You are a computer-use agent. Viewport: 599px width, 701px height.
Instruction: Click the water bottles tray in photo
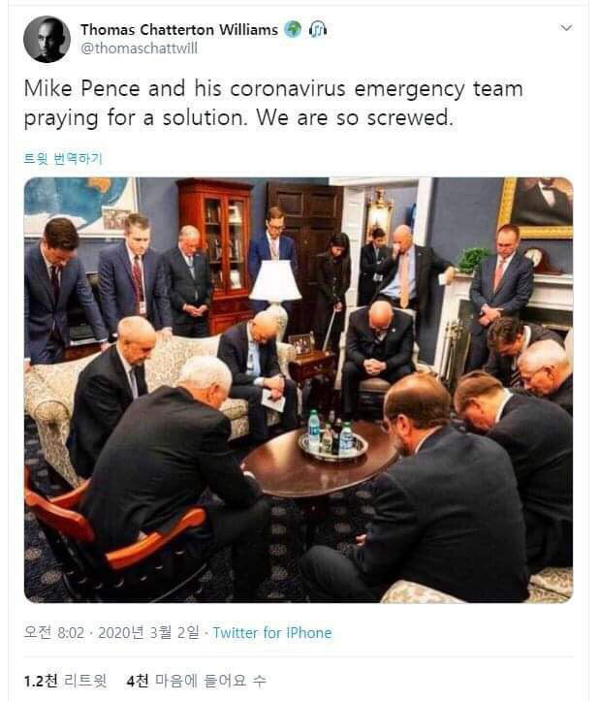coord(333,440)
